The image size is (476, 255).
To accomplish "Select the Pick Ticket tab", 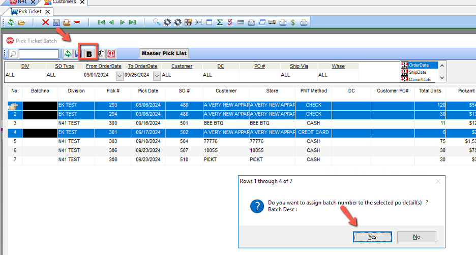I will click(30, 11).
